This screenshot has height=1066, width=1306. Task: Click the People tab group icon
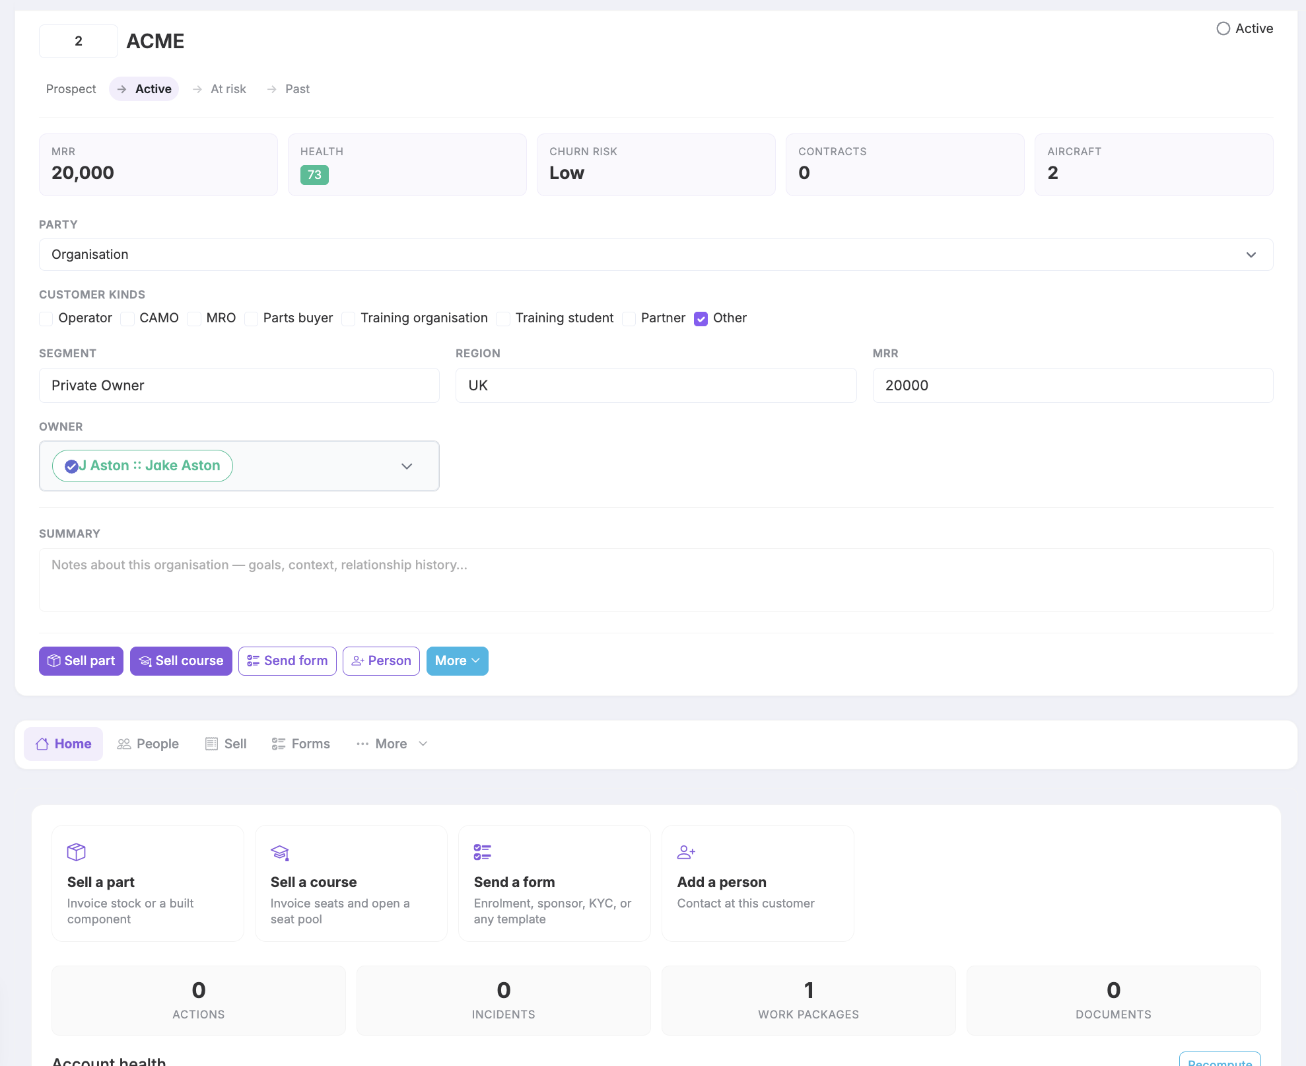[x=123, y=744]
